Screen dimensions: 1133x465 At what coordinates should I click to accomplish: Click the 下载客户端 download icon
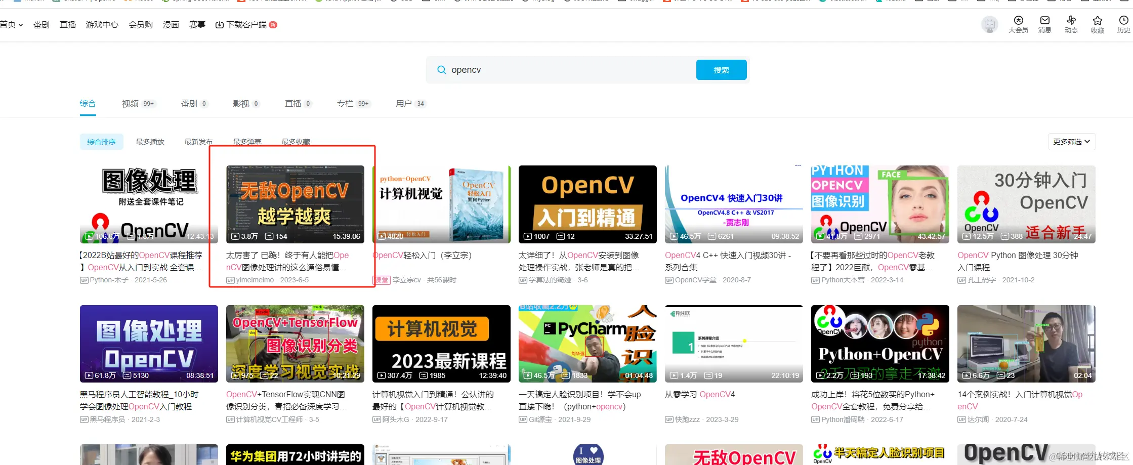[219, 24]
